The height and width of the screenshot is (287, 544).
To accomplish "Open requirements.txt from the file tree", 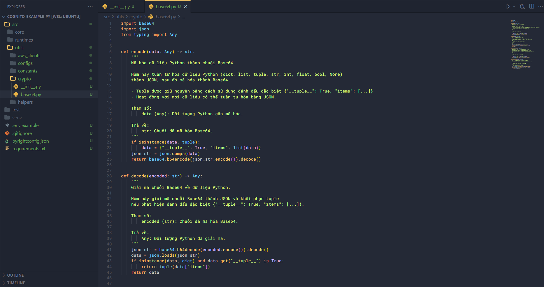I will 29,149.
